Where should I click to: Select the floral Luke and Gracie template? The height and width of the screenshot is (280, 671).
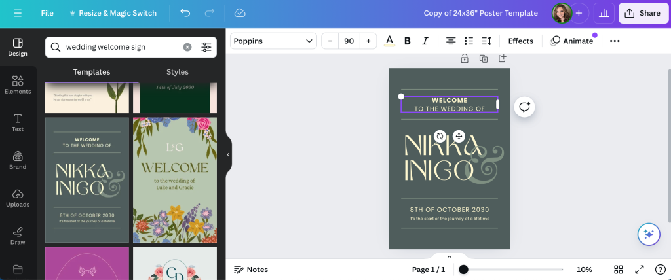coord(175,180)
